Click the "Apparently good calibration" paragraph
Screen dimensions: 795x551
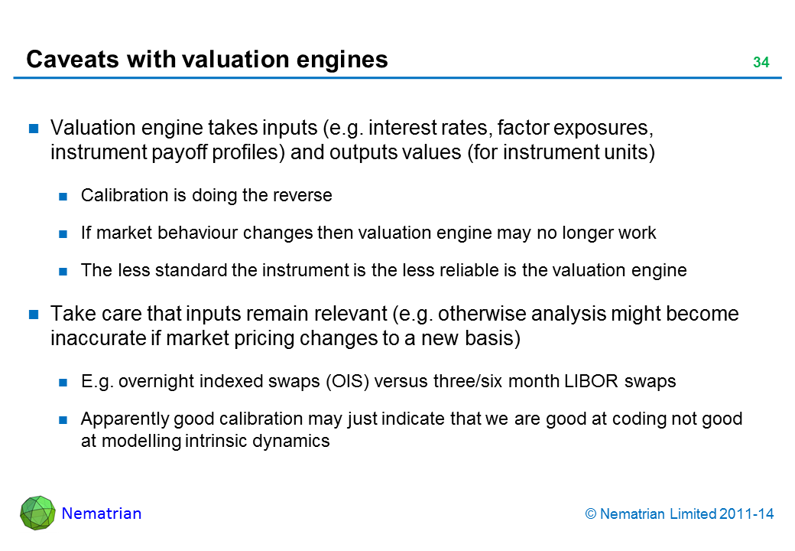click(411, 429)
